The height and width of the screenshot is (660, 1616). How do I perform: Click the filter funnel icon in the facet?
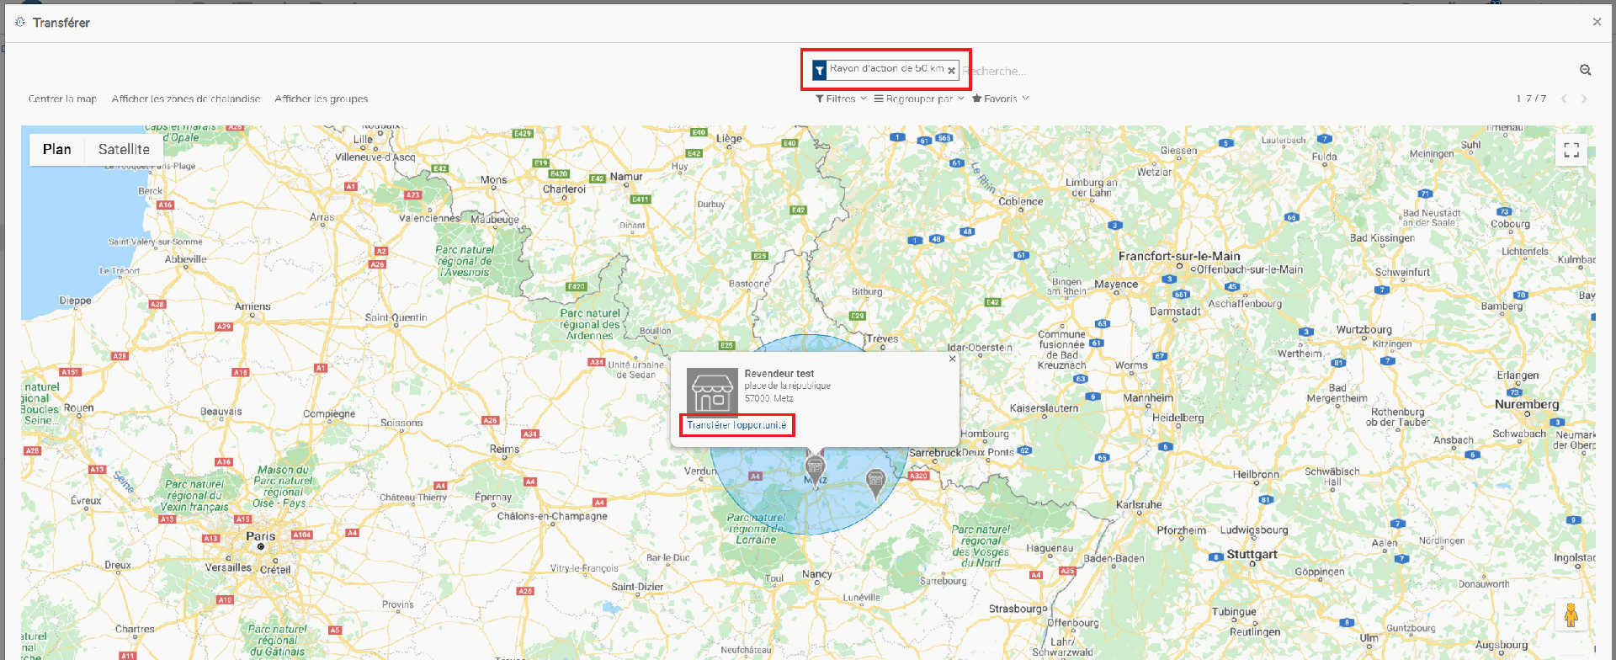coord(819,71)
